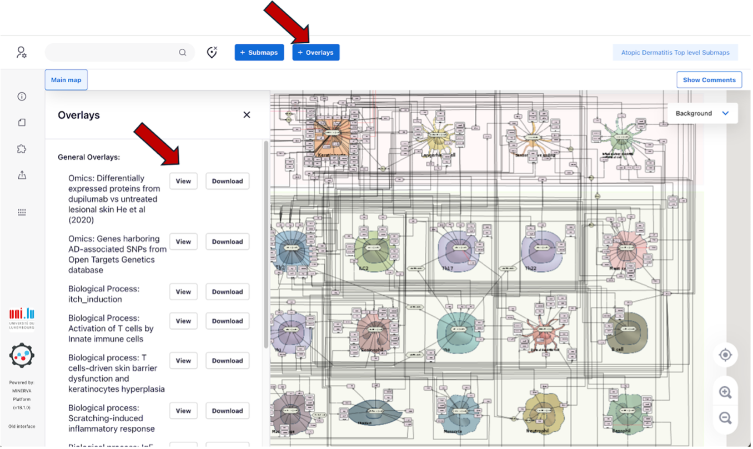Click Atopic Dermatitis Top level Submaps
The width and height of the screenshot is (753, 449).
(675, 53)
